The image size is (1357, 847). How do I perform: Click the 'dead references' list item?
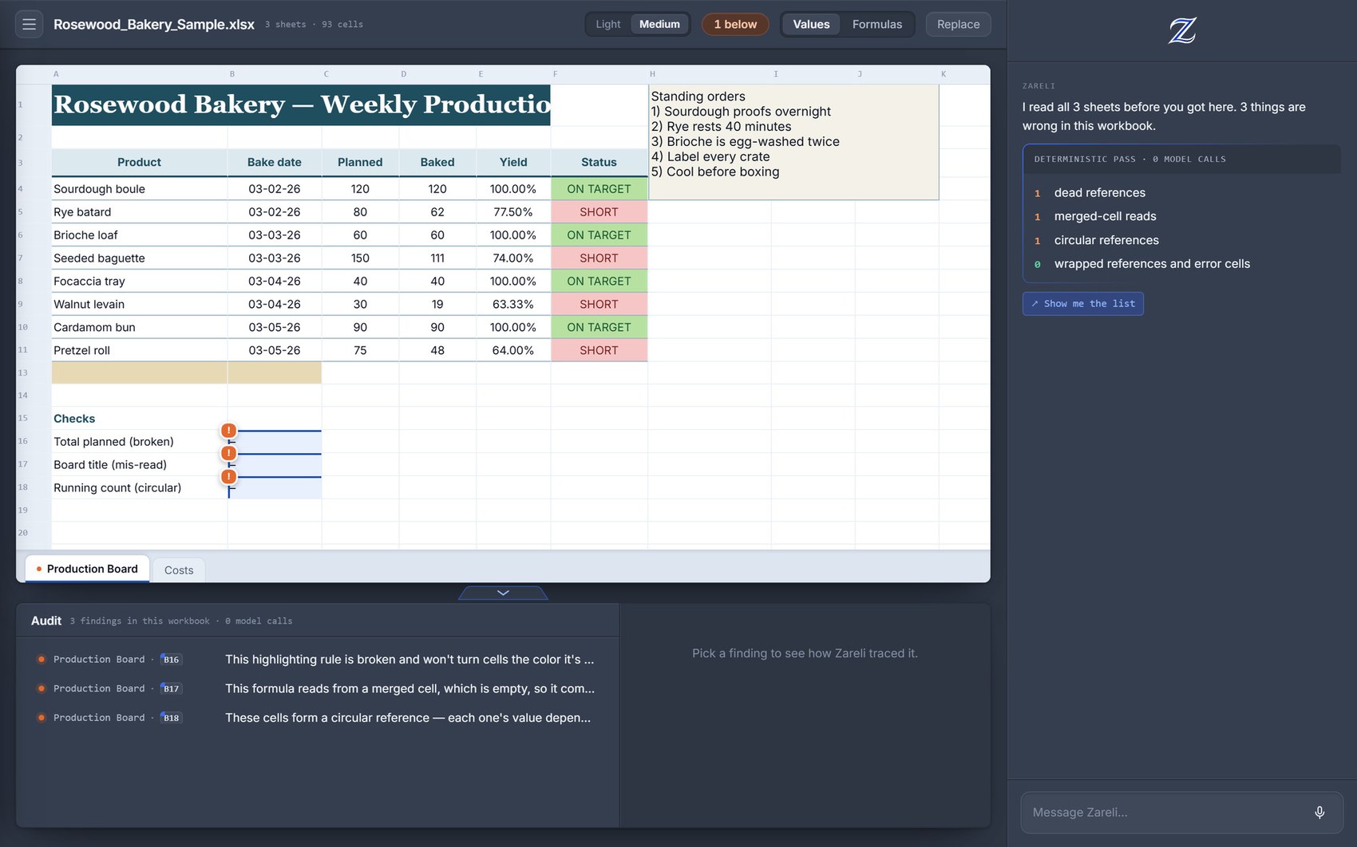click(x=1099, y=192)
